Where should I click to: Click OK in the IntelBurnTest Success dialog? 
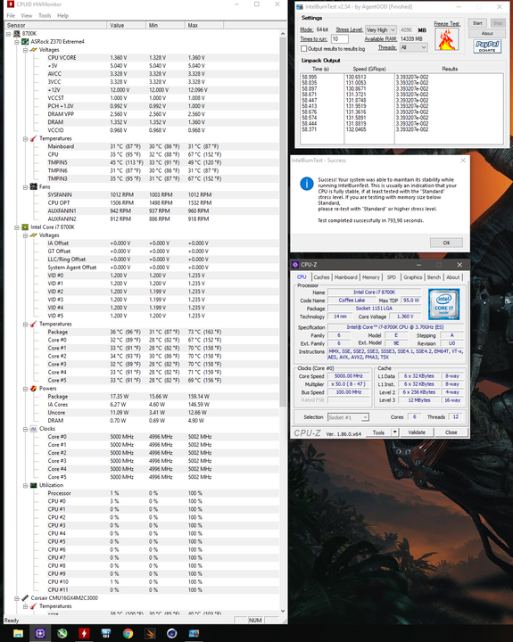[x=447, y=243]
